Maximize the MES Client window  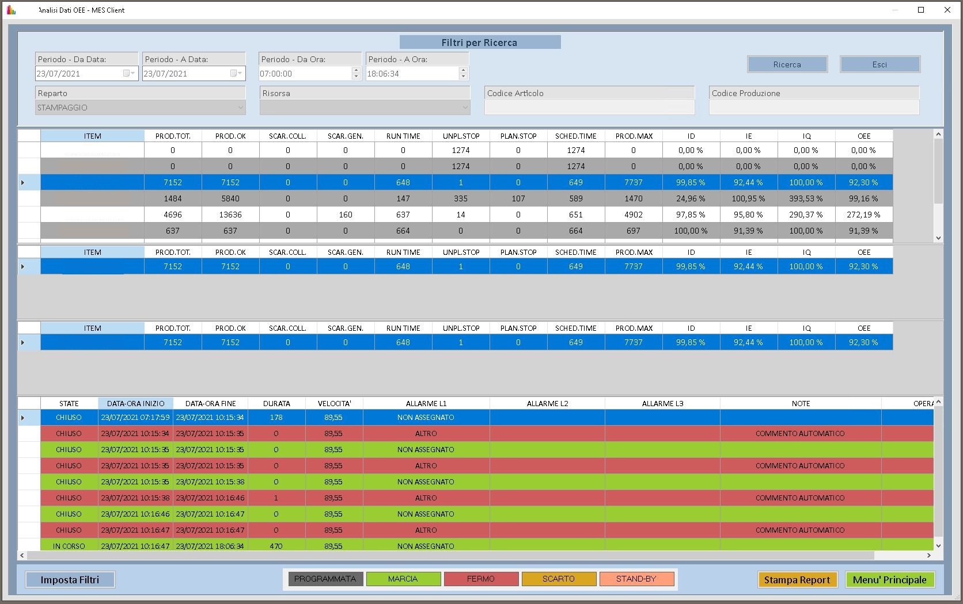pyautogui.click(x=921, y=10)
